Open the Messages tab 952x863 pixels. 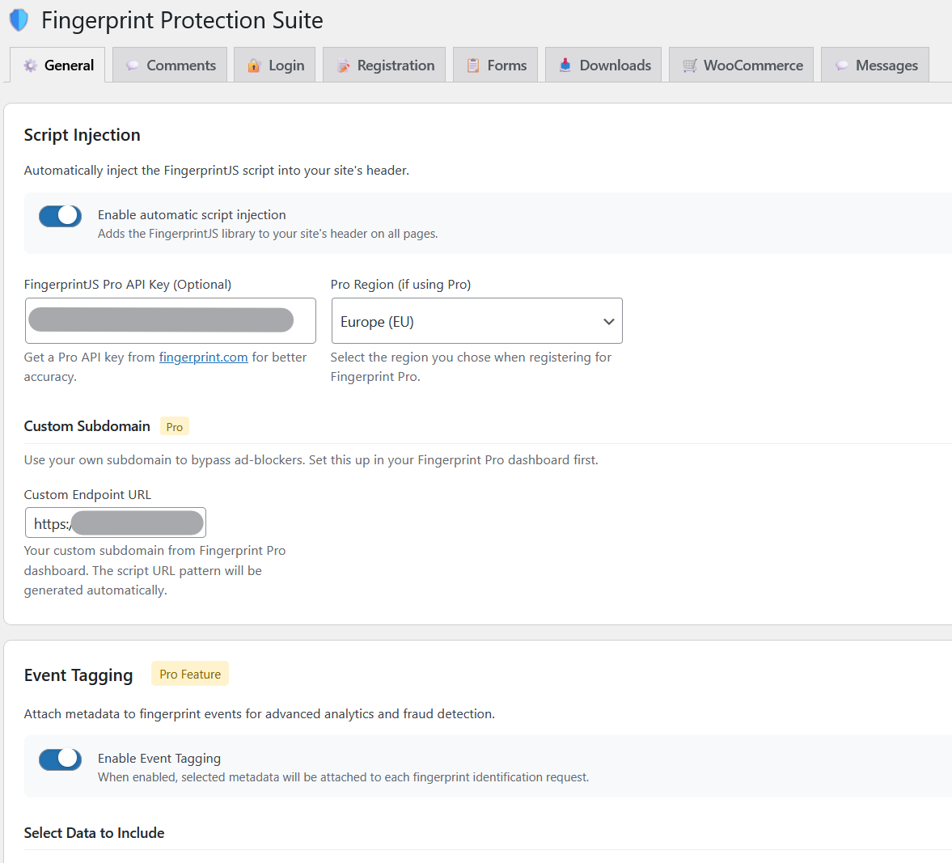(875, 65)
